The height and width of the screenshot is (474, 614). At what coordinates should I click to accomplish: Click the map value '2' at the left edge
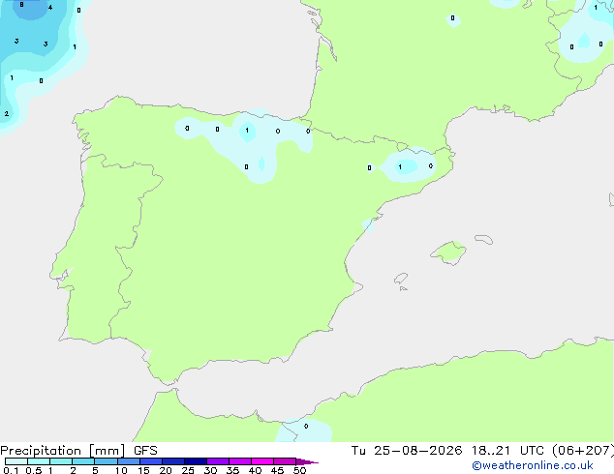coord(6,114)
